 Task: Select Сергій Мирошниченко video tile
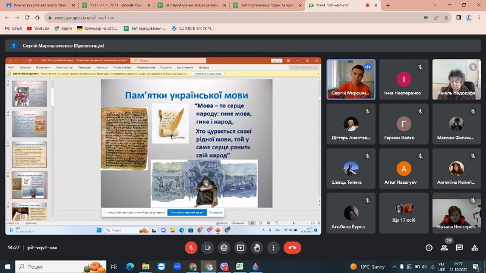pos(351,79)
